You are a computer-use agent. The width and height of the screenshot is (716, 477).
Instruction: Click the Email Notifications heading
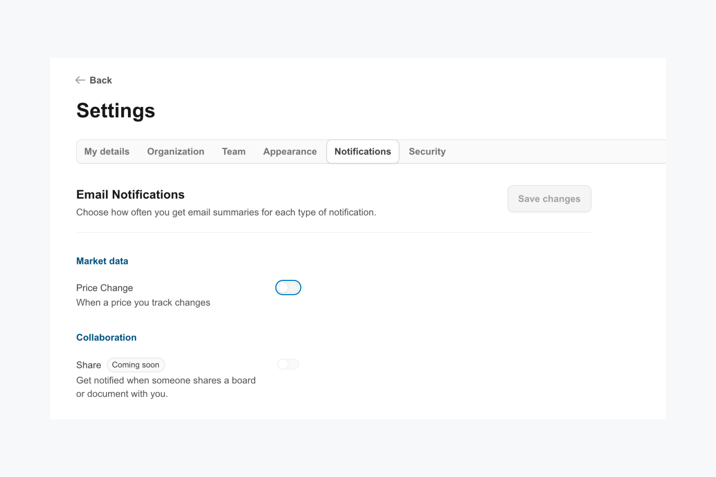pos(130,195)
